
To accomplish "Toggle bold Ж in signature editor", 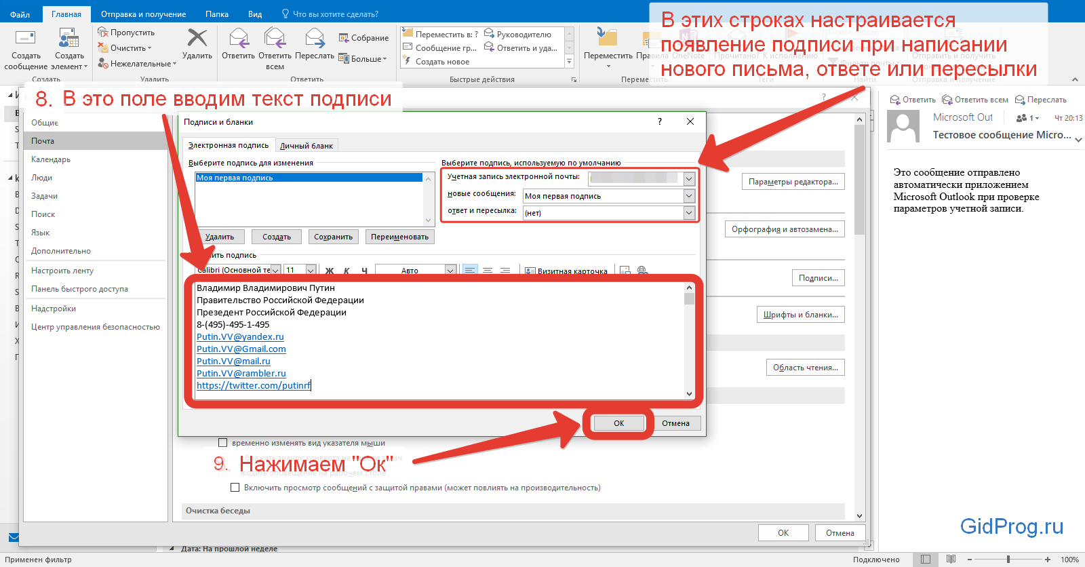I will pos(330,271).
